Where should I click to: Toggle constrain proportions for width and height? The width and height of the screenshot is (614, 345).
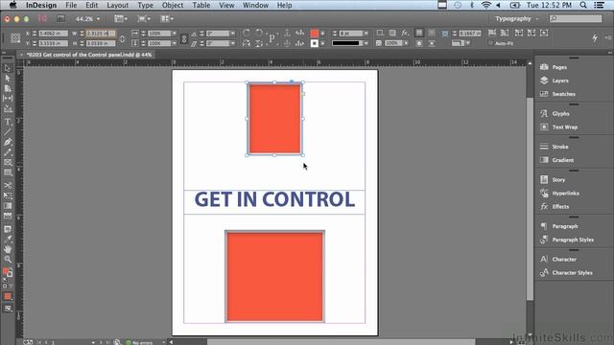pos(122,38)
